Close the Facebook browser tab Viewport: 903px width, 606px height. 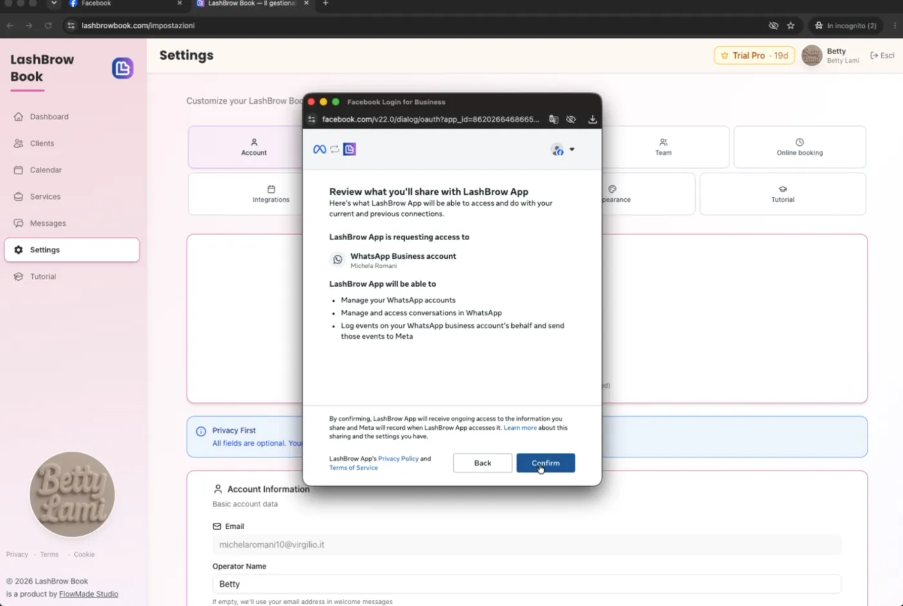pos(179,3)
